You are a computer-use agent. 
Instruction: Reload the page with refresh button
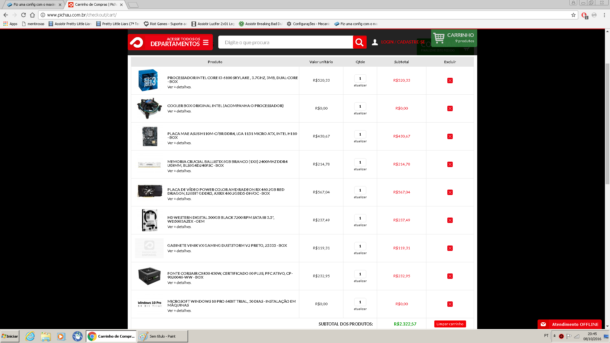[24, 15]
